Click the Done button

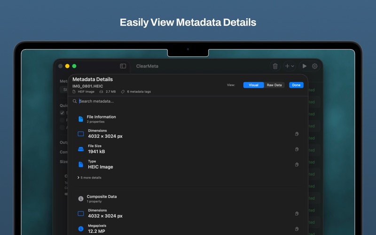296,85
